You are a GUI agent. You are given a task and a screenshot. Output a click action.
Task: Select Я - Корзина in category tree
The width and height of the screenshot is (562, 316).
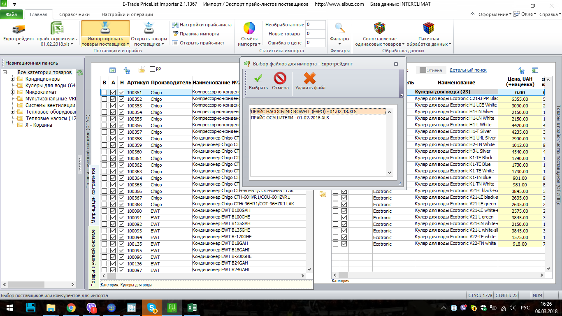coord(39,125)
